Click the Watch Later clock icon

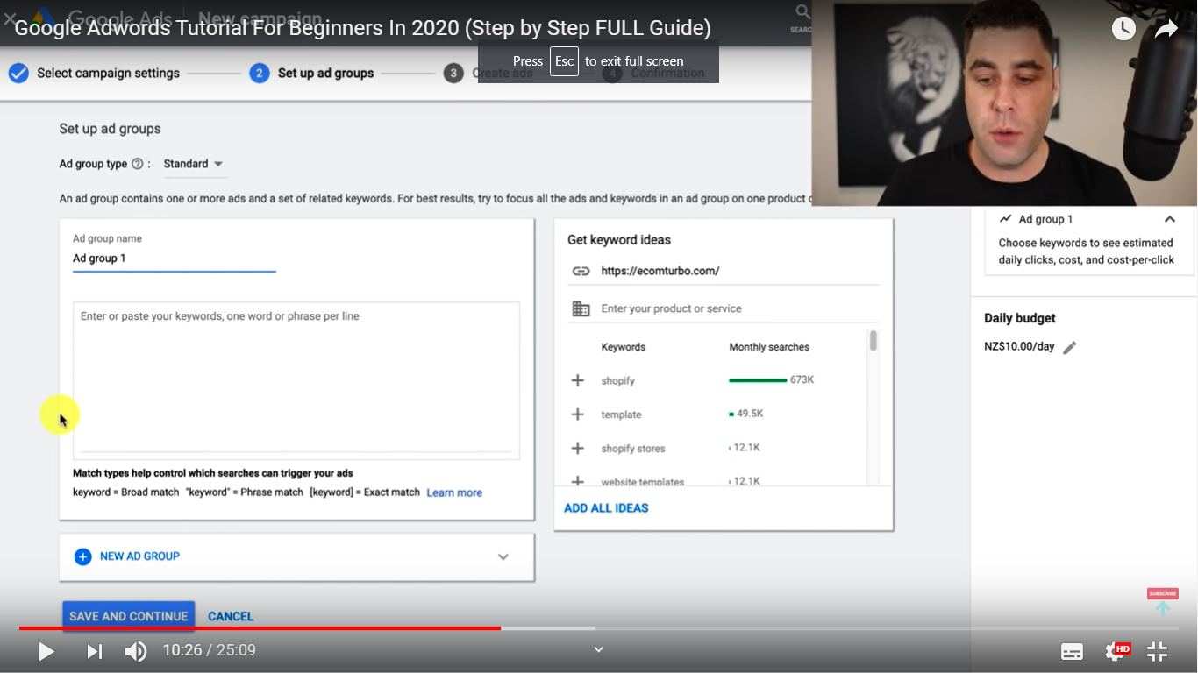click(1123, 29)
